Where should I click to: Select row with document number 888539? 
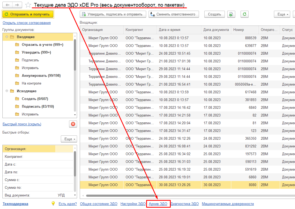pyautogui.click(x=188, y=38)
